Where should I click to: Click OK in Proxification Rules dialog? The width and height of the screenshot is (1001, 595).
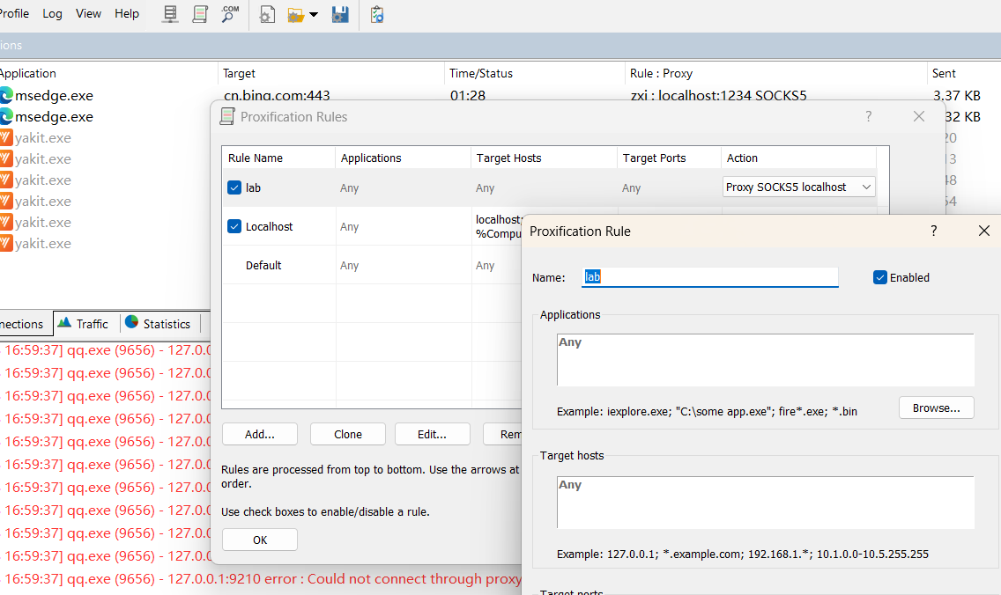259,540
